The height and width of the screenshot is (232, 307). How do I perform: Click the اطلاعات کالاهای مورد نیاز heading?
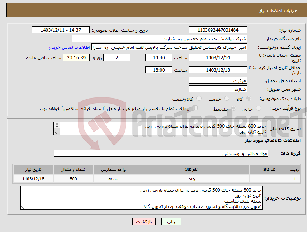click(272, 140)
